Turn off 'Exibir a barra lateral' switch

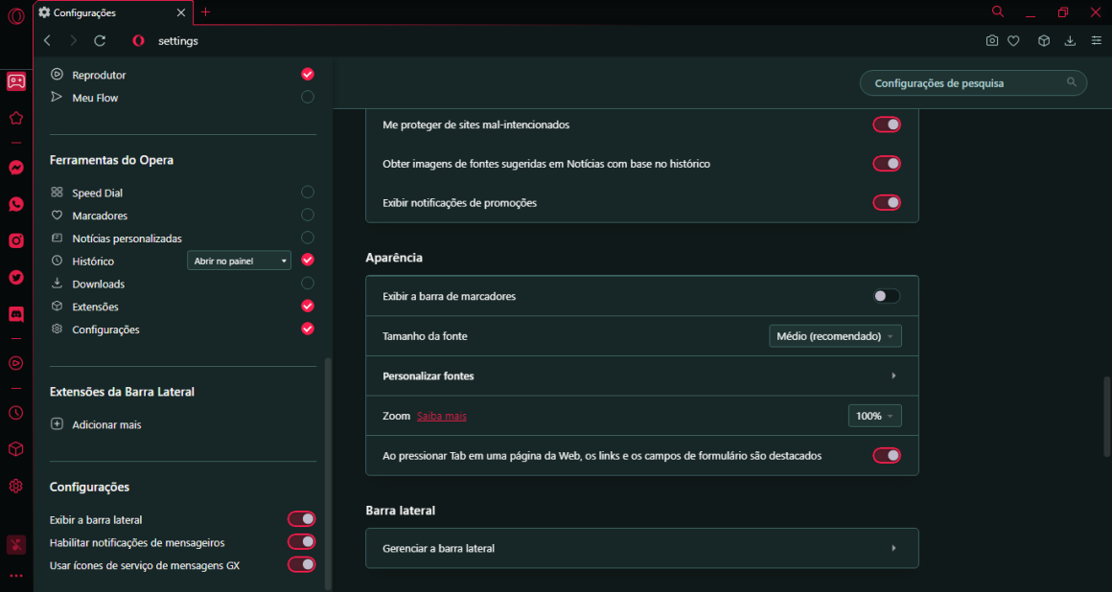pos(301,519)
